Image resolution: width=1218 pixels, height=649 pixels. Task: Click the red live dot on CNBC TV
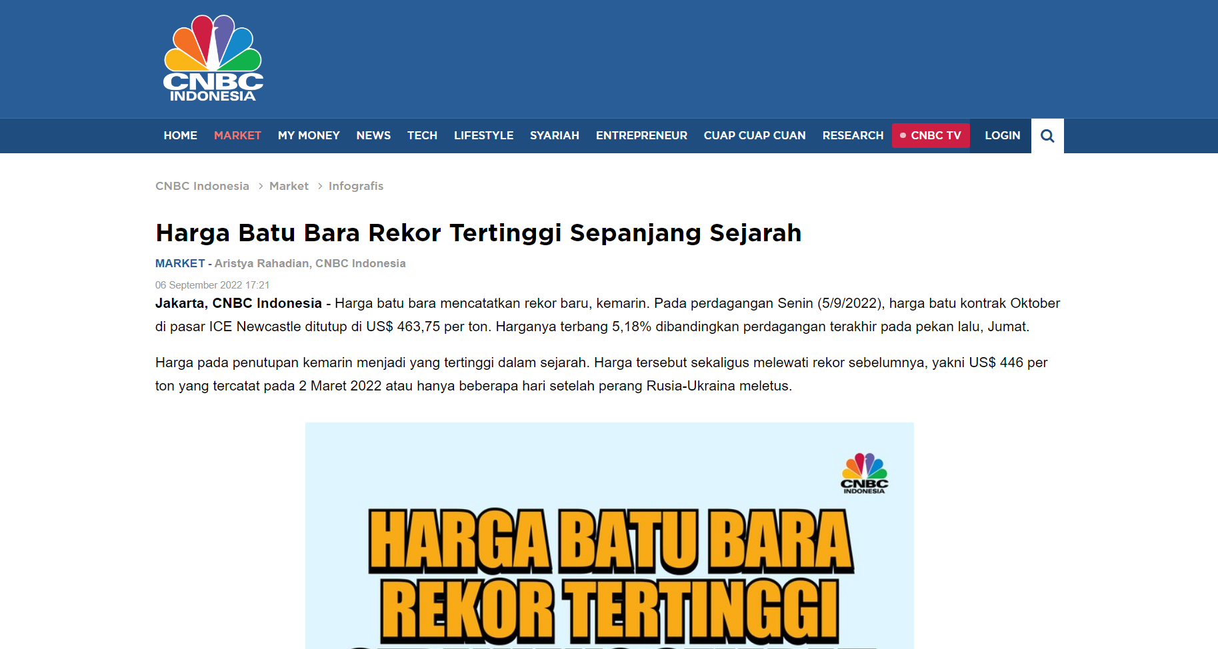(903, 135)
